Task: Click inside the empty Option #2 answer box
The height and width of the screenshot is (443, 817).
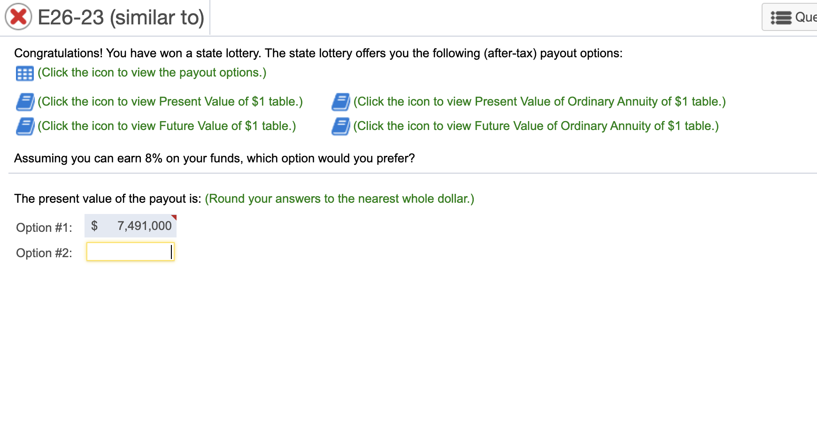Action: tap(130, 252)
